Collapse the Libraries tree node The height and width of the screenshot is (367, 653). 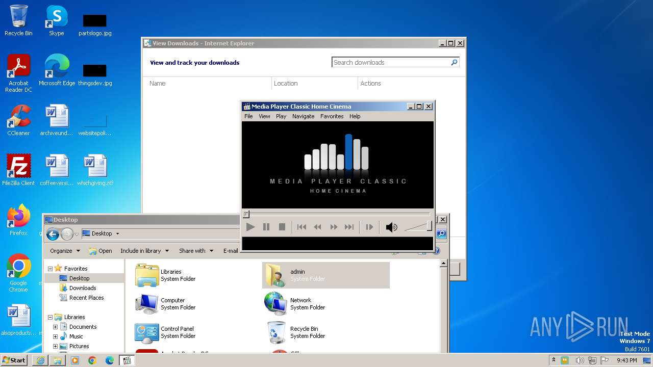[x=51, y=317]
